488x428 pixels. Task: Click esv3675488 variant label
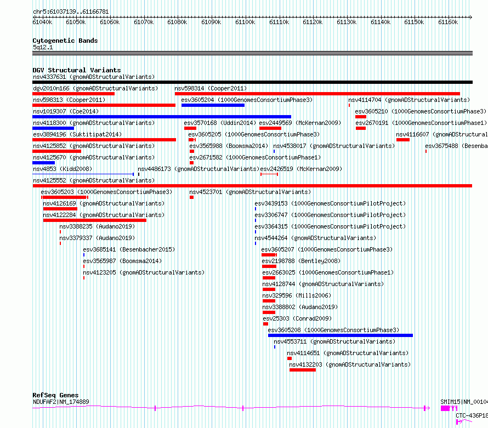click(456, 146)
